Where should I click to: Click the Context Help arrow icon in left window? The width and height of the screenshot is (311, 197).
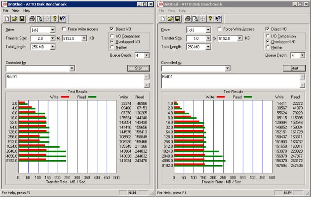[x=62, y=19]
